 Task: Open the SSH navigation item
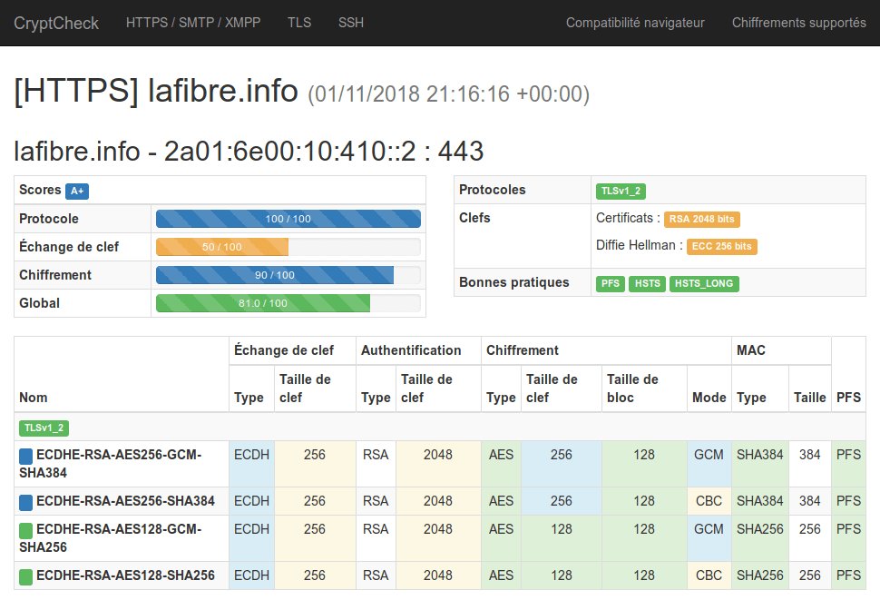pyautogui.click(x=351, y=23)
